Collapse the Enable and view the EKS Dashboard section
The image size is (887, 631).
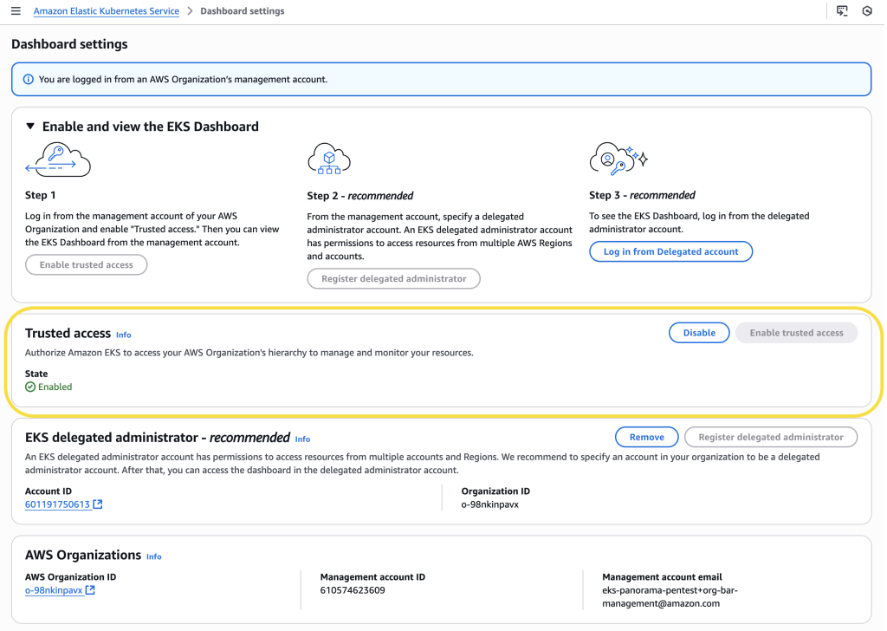pyautogui.click(x=29, y=126)
